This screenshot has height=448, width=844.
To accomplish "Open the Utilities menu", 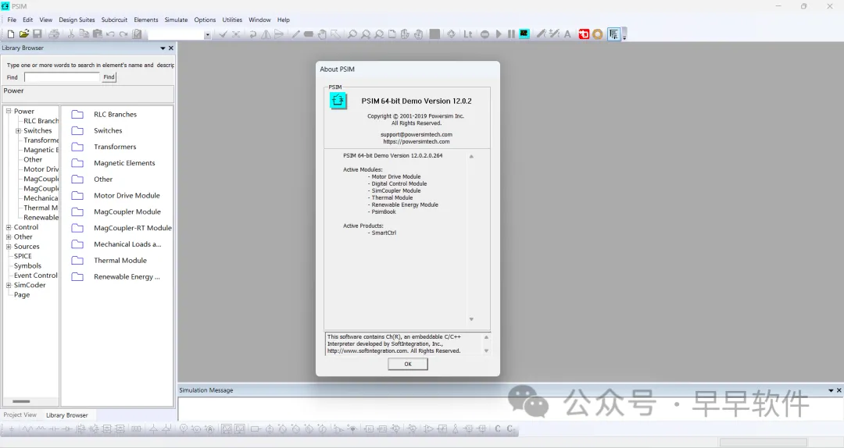I will coord(232,20).
